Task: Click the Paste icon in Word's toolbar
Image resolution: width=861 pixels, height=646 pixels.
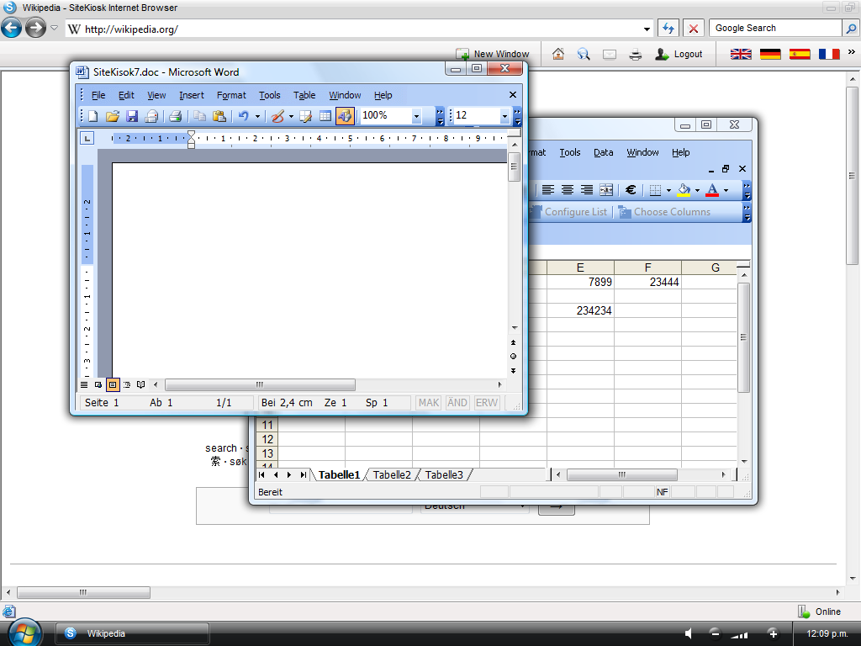Action: [218, 115]
